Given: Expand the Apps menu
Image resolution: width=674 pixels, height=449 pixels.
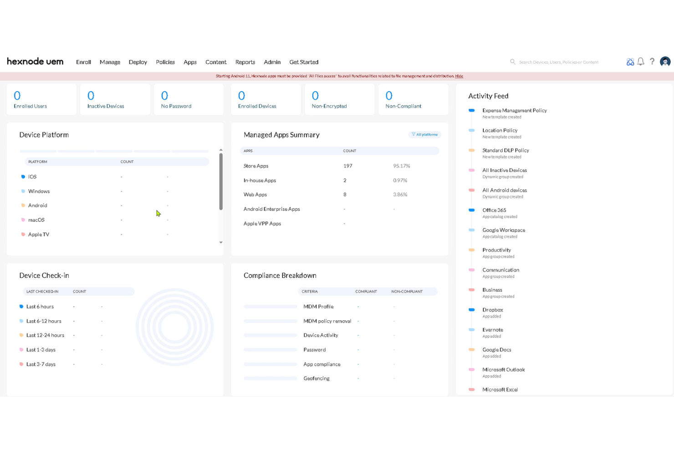Looking at the screenshot, I should (190, 62).
